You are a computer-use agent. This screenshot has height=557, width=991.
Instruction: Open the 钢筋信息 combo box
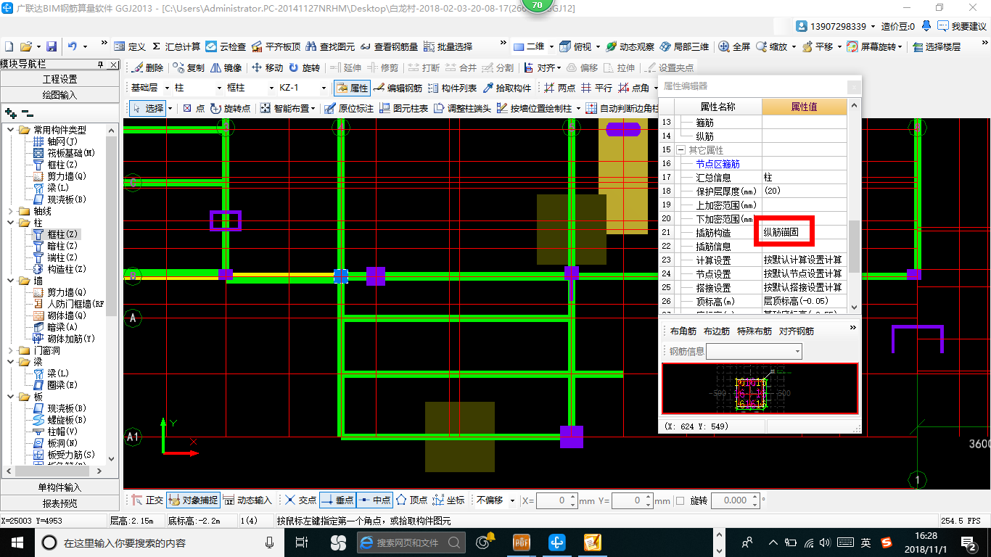tap(754, 351)
